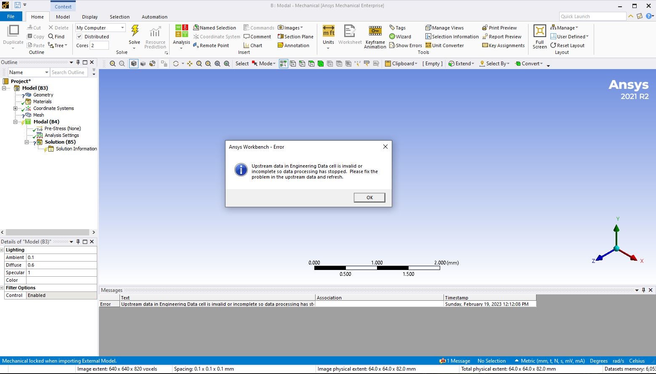Insert a Remote Point

211,45
